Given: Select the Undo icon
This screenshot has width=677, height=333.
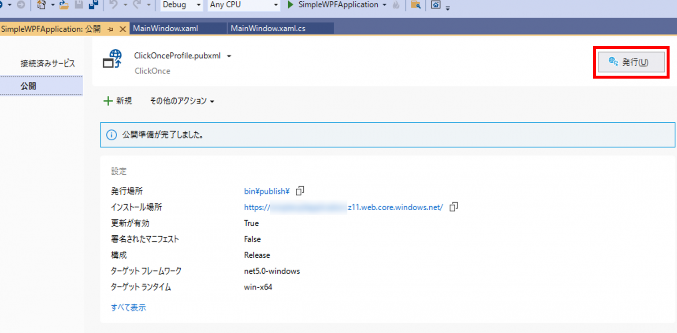Looking at the screenshot, I should 114,5.
